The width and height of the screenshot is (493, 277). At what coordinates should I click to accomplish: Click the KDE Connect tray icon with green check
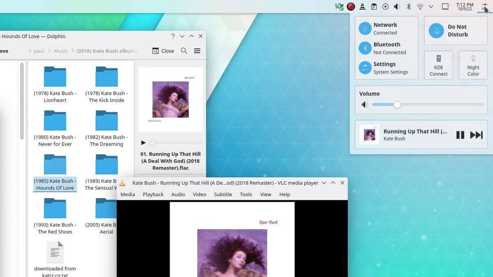click(339, 7)
